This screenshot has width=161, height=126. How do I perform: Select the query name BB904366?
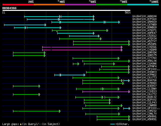[9, 8]
